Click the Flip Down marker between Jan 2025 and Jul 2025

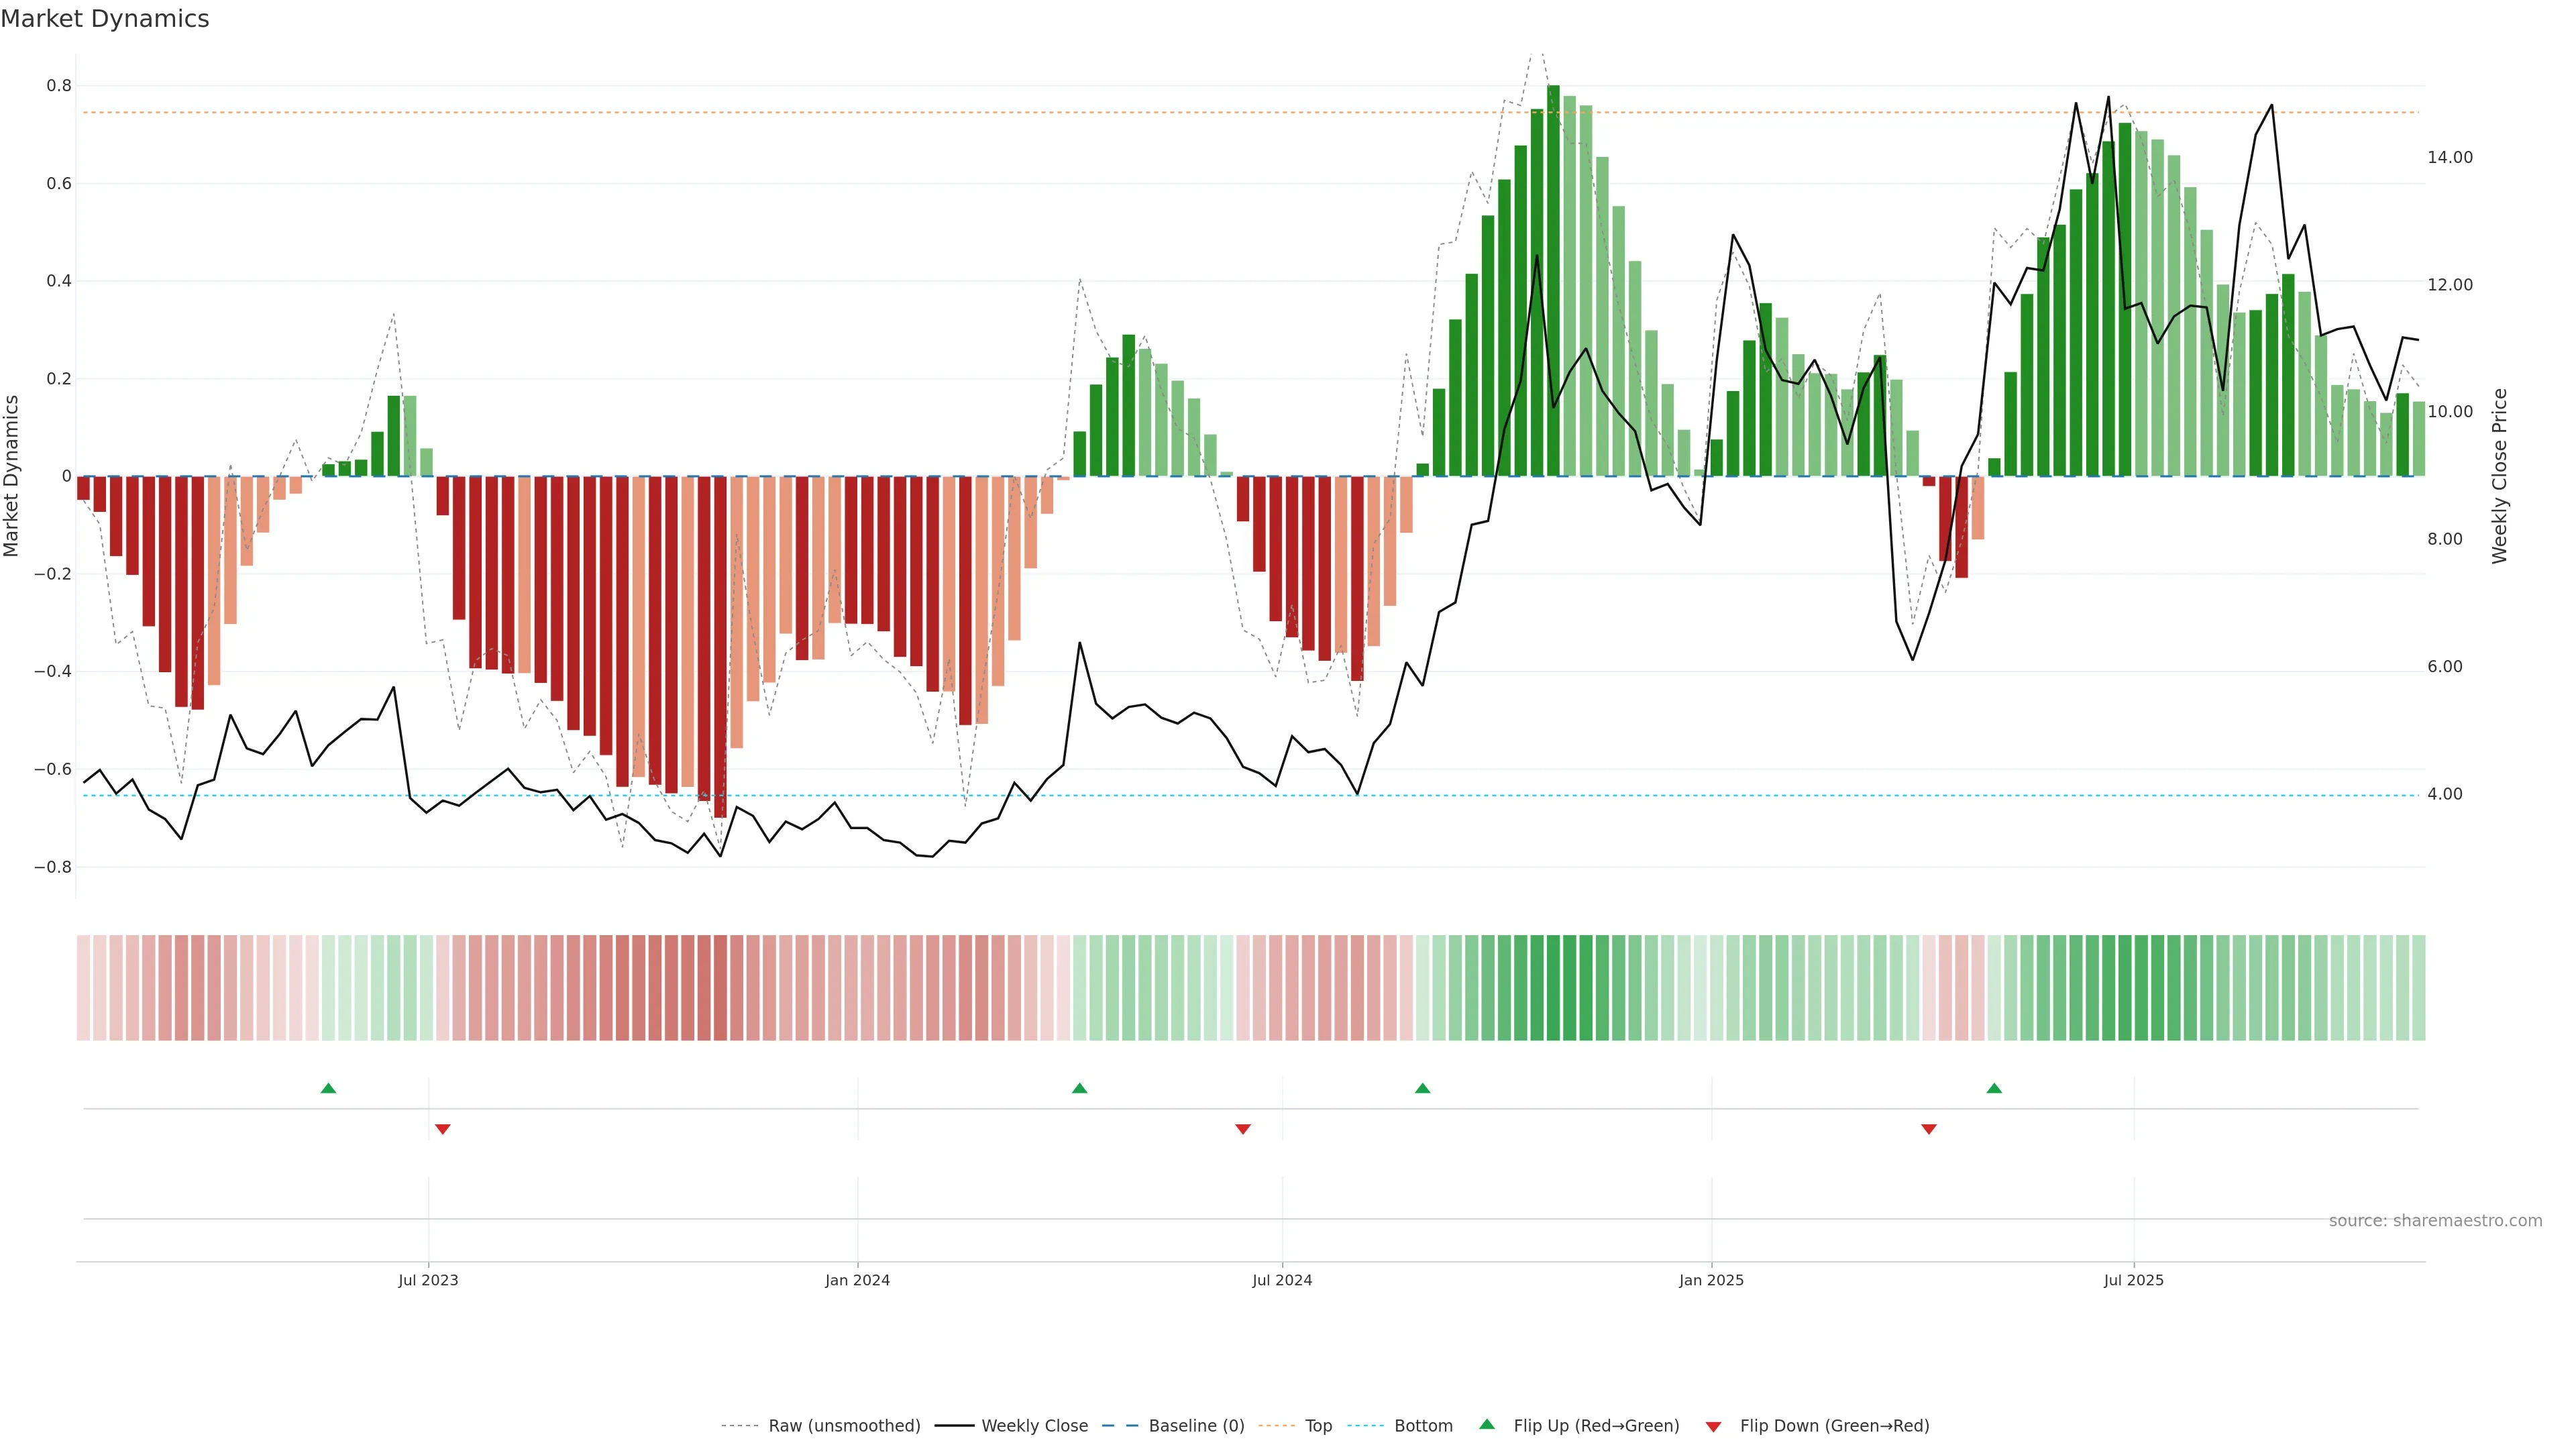coord(1929,1129)
